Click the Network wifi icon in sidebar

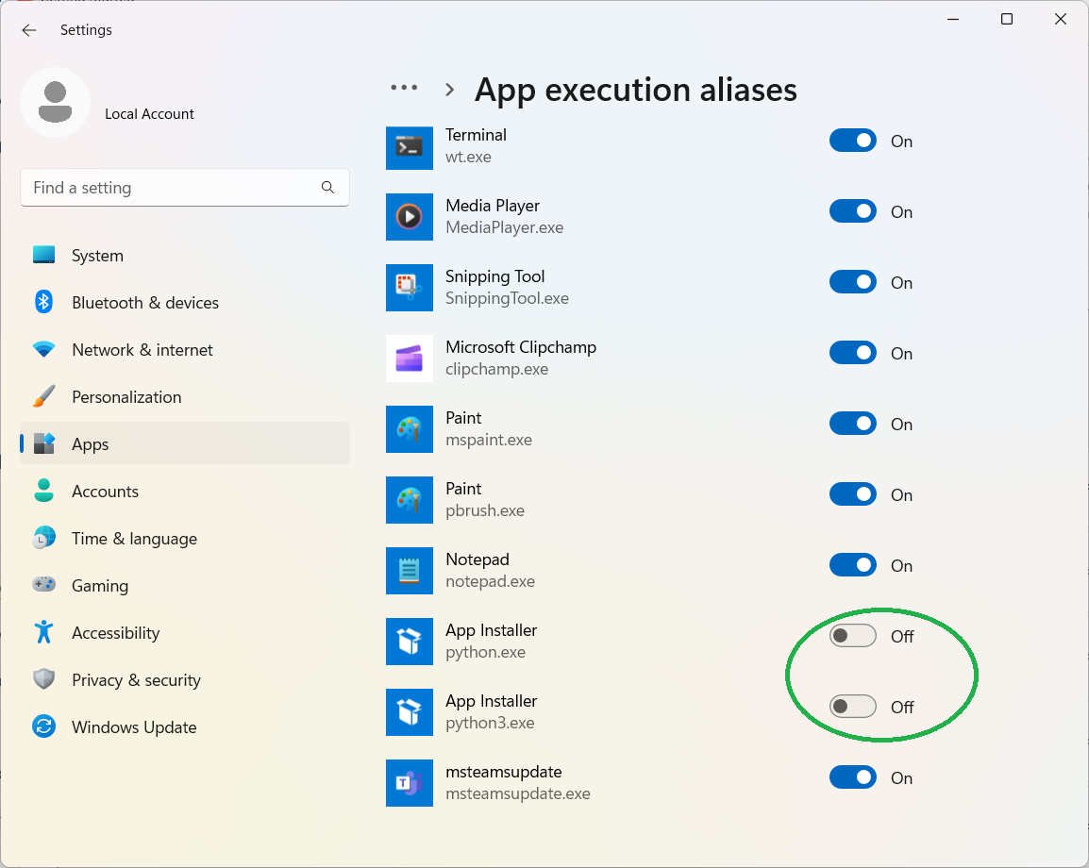pos(43,349)
